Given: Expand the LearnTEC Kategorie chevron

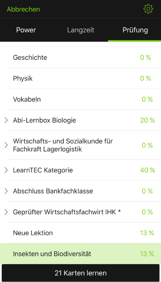Looking at the screenshot, I should click(6, 170).
